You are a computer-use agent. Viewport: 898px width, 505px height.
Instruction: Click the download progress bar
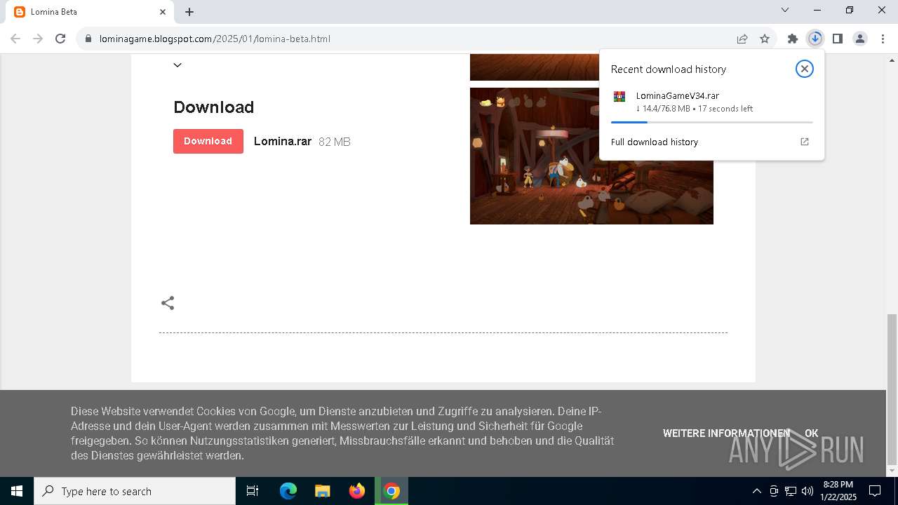(711, 122)
